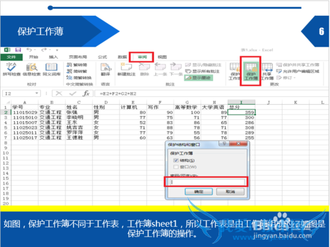Select the 李晓明 name cell

point(79,117)
